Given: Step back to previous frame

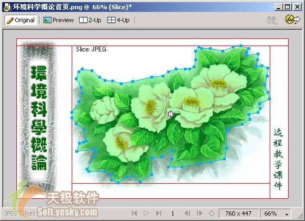Looking at the screenshot, I should coord(187,213).
